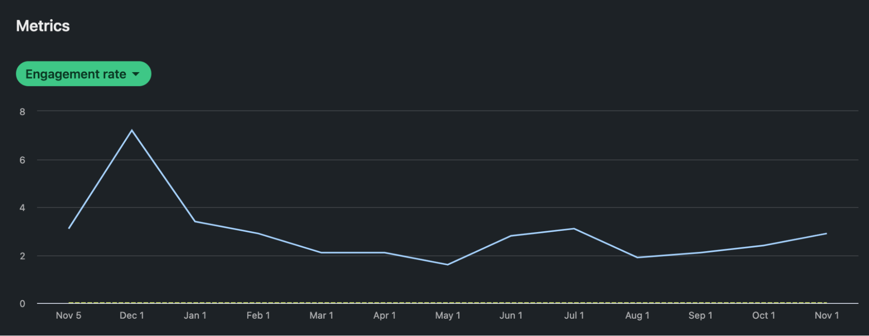Select the May 1 lowest point on line

click(x=447, y=264)
